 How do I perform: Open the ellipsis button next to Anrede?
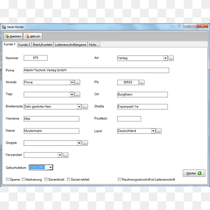78,82
